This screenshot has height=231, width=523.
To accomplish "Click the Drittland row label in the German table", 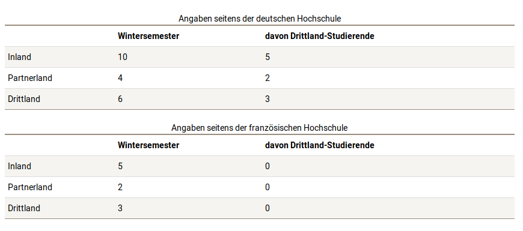I will click(x=24, y=99).
